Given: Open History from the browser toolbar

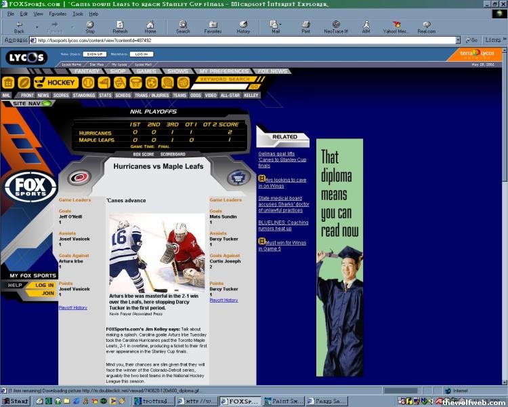Looking at the screenshot, I should [243, 26].
